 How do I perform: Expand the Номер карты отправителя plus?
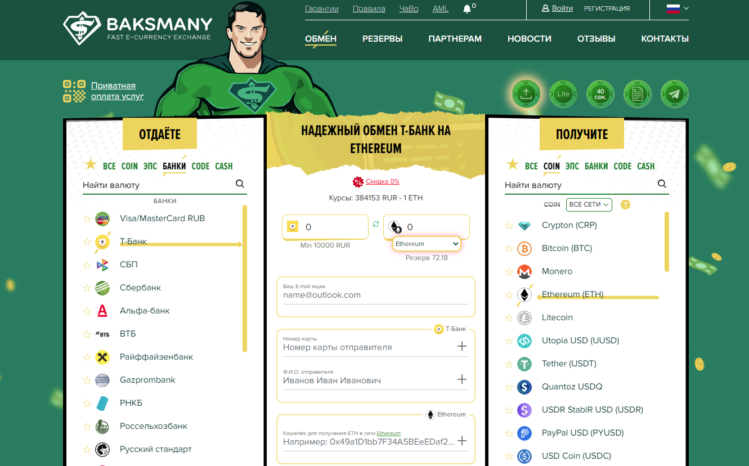(x=462, y=346)
